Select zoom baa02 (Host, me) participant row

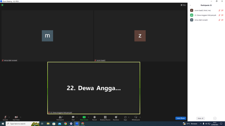[206, 10]
